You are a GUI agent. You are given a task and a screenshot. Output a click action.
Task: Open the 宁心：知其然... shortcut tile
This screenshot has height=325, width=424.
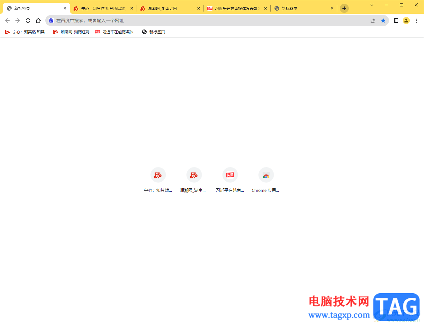click(x=158, y=180)
